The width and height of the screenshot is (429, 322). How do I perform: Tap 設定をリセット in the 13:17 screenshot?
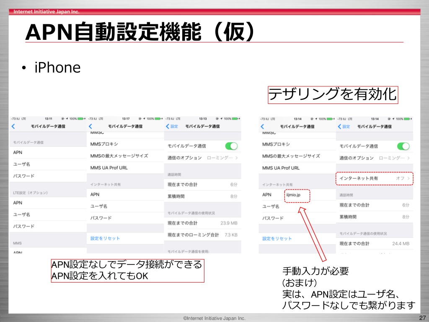pos(105,238)
